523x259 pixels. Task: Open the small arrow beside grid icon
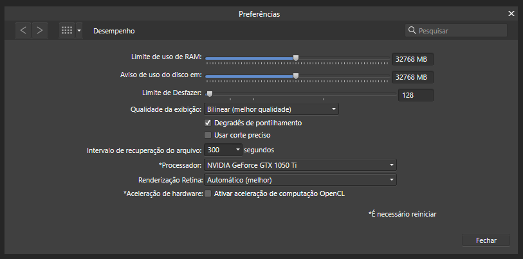pyautogui.click(x=79, y=31)
